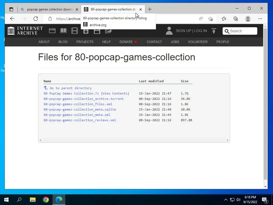Open the collection_meta.sqlite link
The height and width of the screenshot is (205, 273).
[x=80, y=109]
